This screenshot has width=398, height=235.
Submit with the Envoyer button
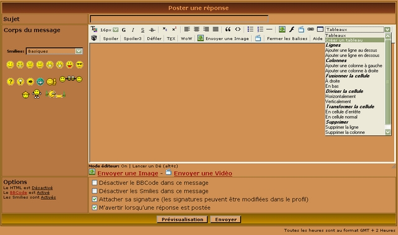tap(226, 219)
